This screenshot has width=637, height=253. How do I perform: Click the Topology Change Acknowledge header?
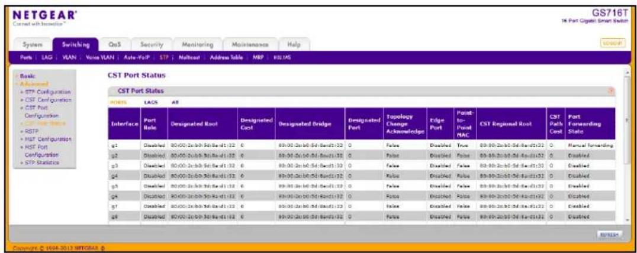(x=405, y=124)
